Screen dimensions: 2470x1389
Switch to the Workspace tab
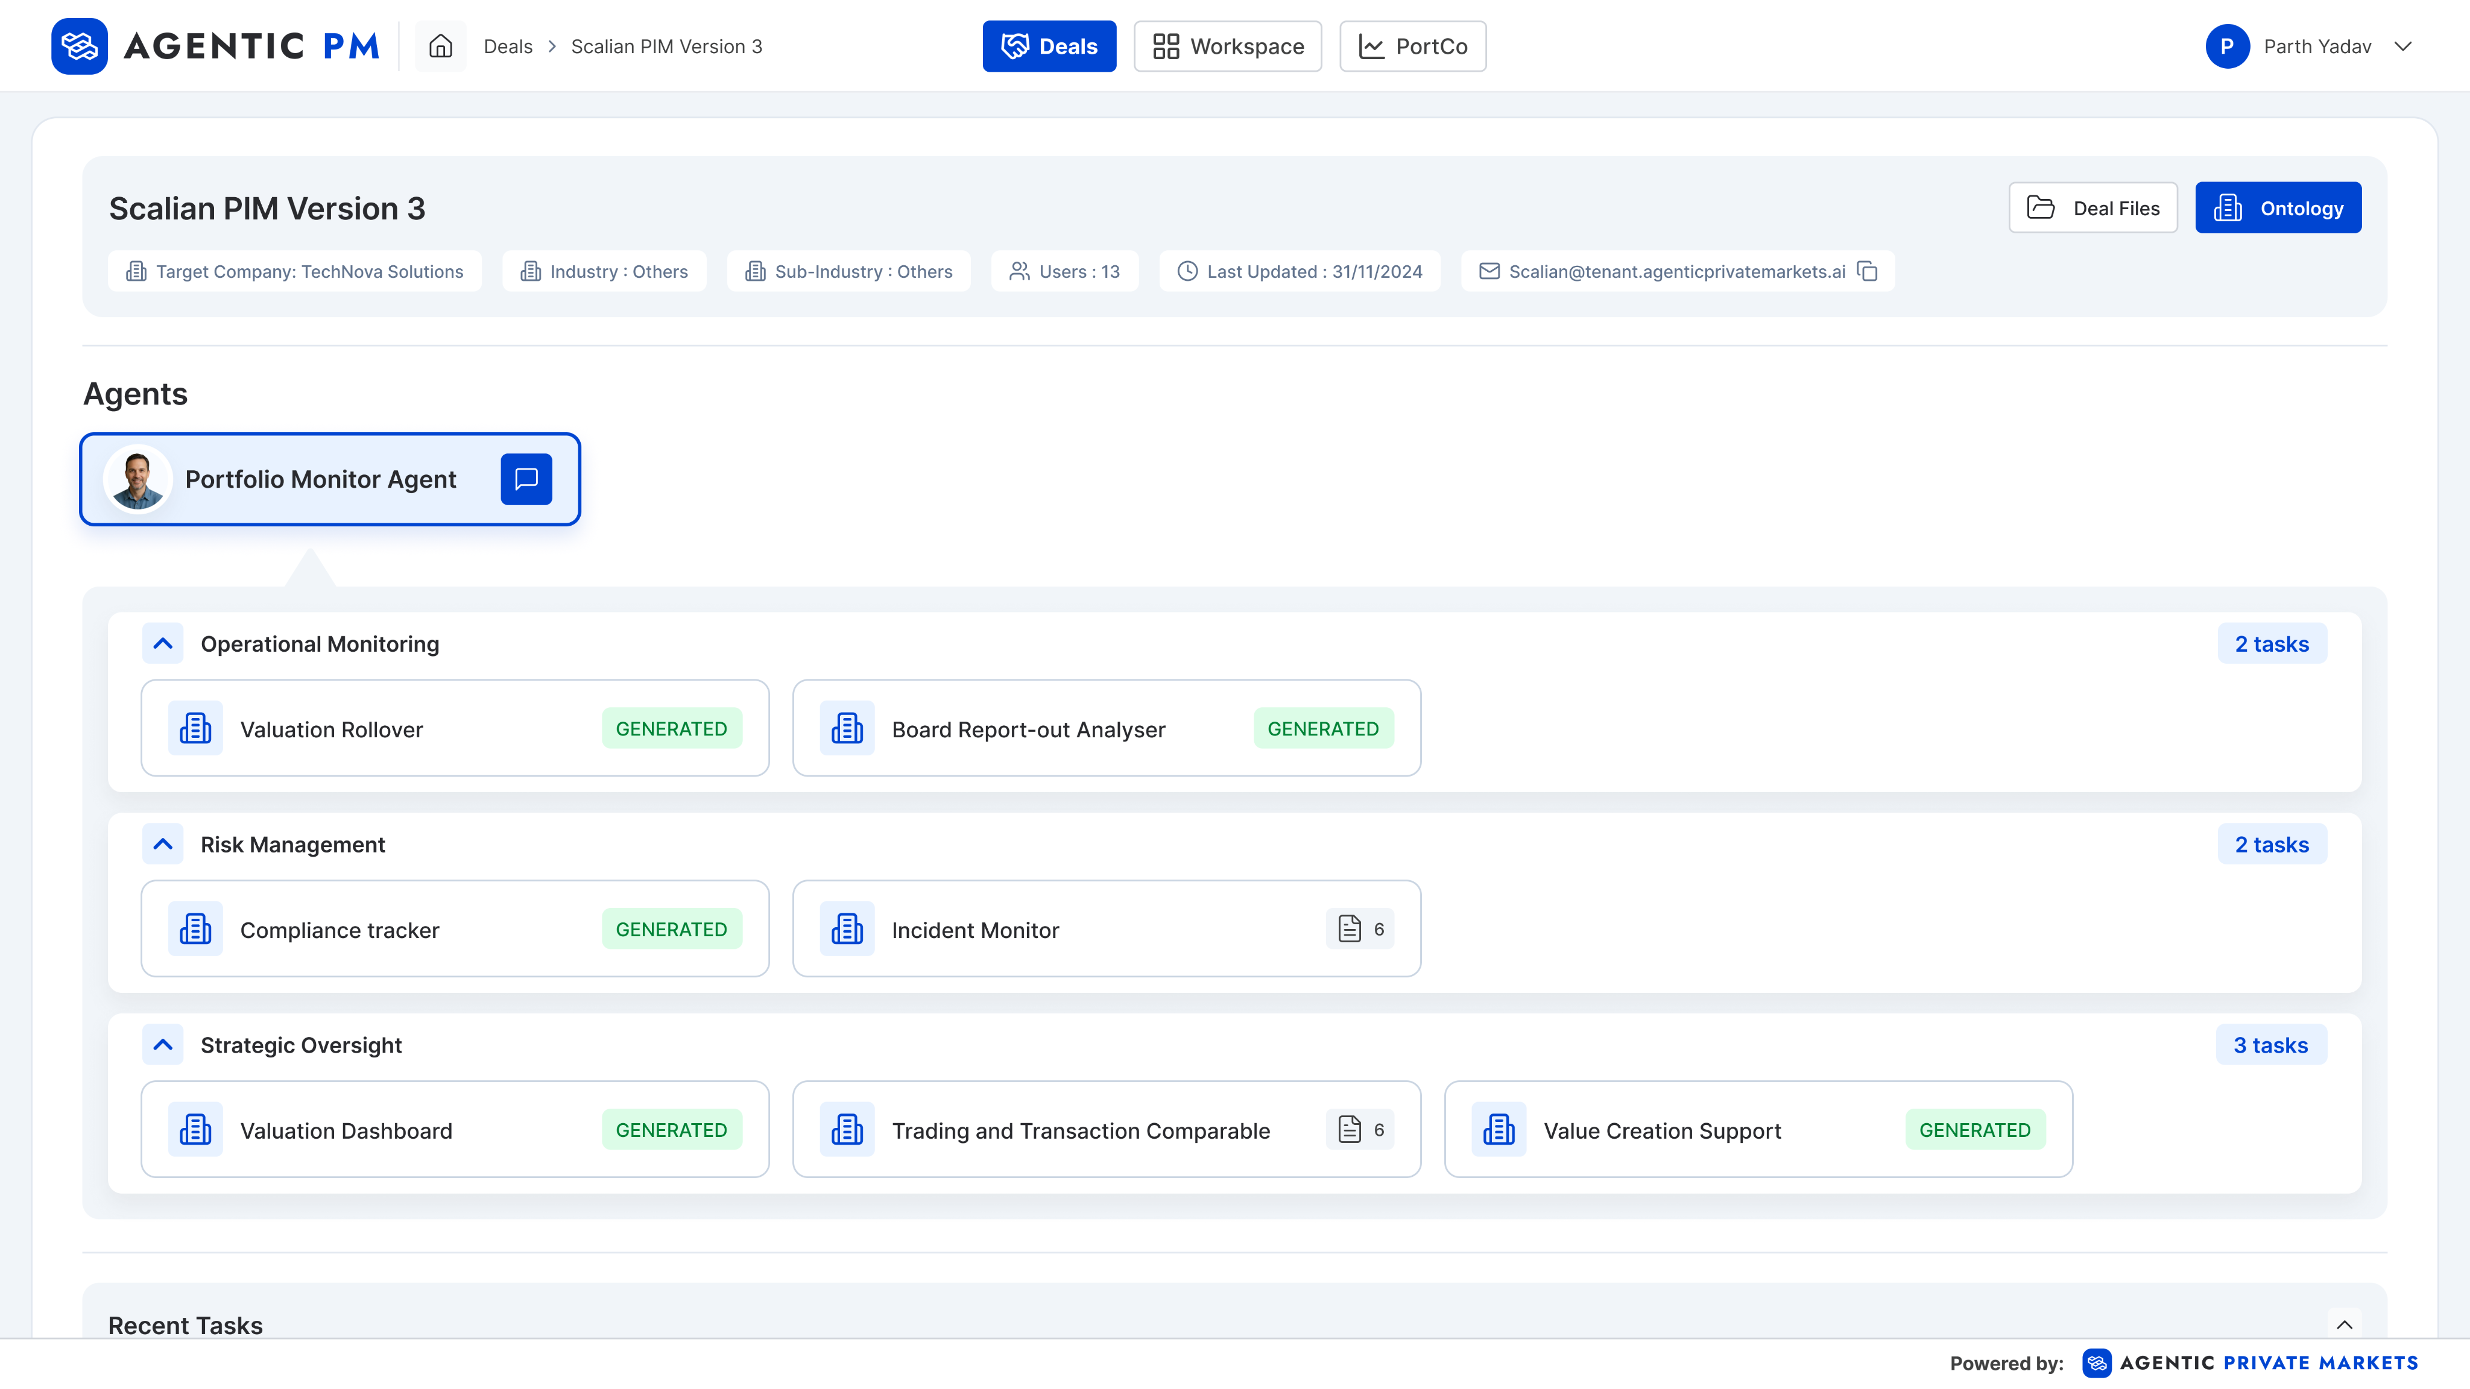[x=1227, y=46]
